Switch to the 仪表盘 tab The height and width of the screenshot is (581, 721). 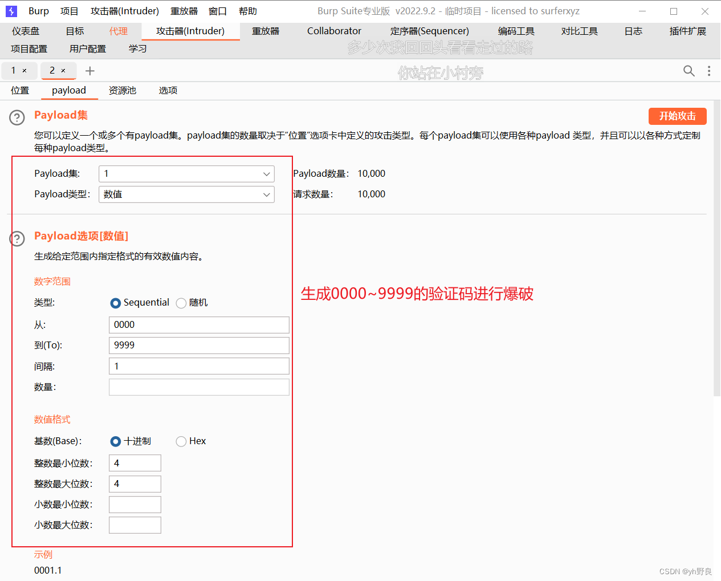(x=26, y=31)
